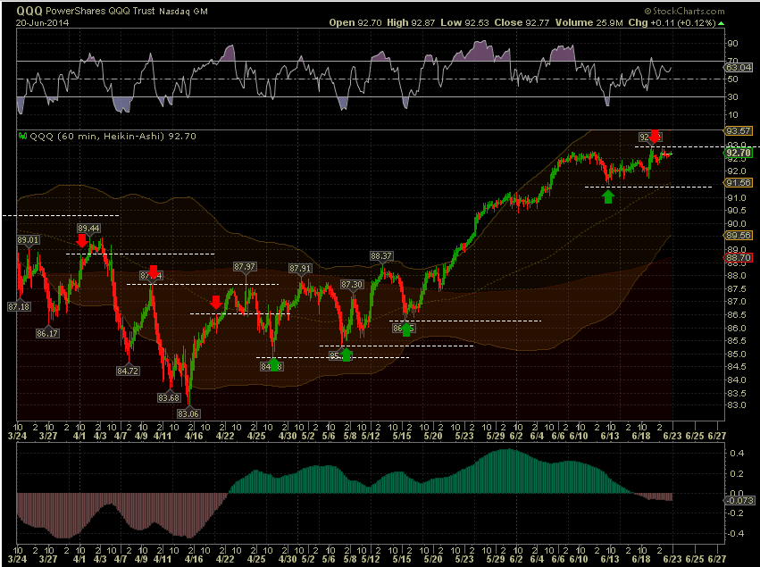Click the 87.18 swing low label
Viewport: 760px width, 567px height.
19,306
